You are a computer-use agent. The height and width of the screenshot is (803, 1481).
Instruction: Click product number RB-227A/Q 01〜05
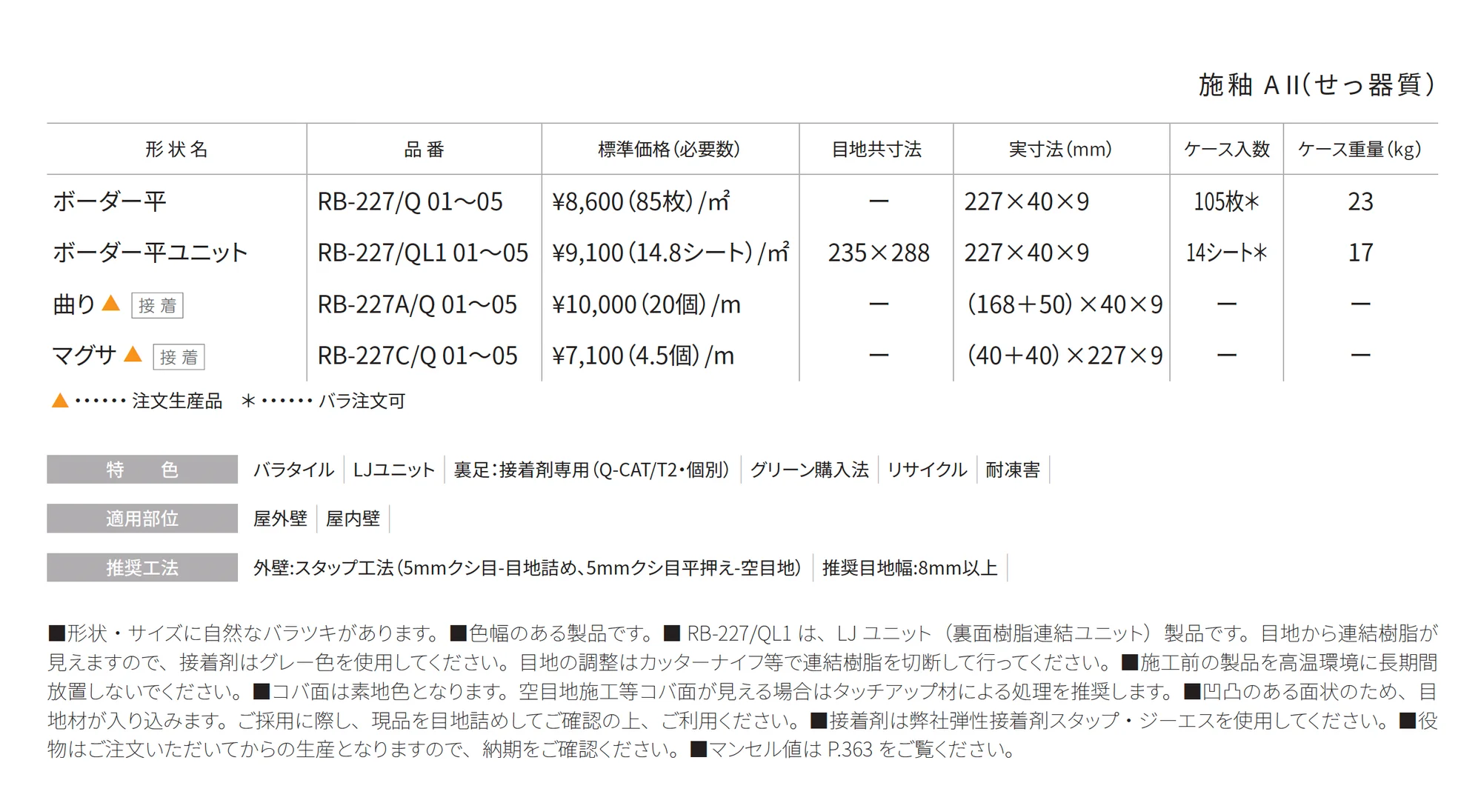pos(417,304)
